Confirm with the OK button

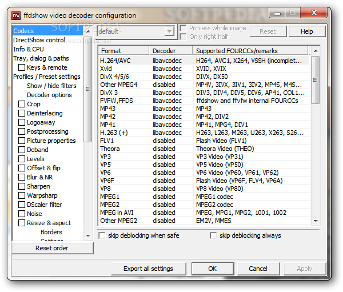[213, 269]
